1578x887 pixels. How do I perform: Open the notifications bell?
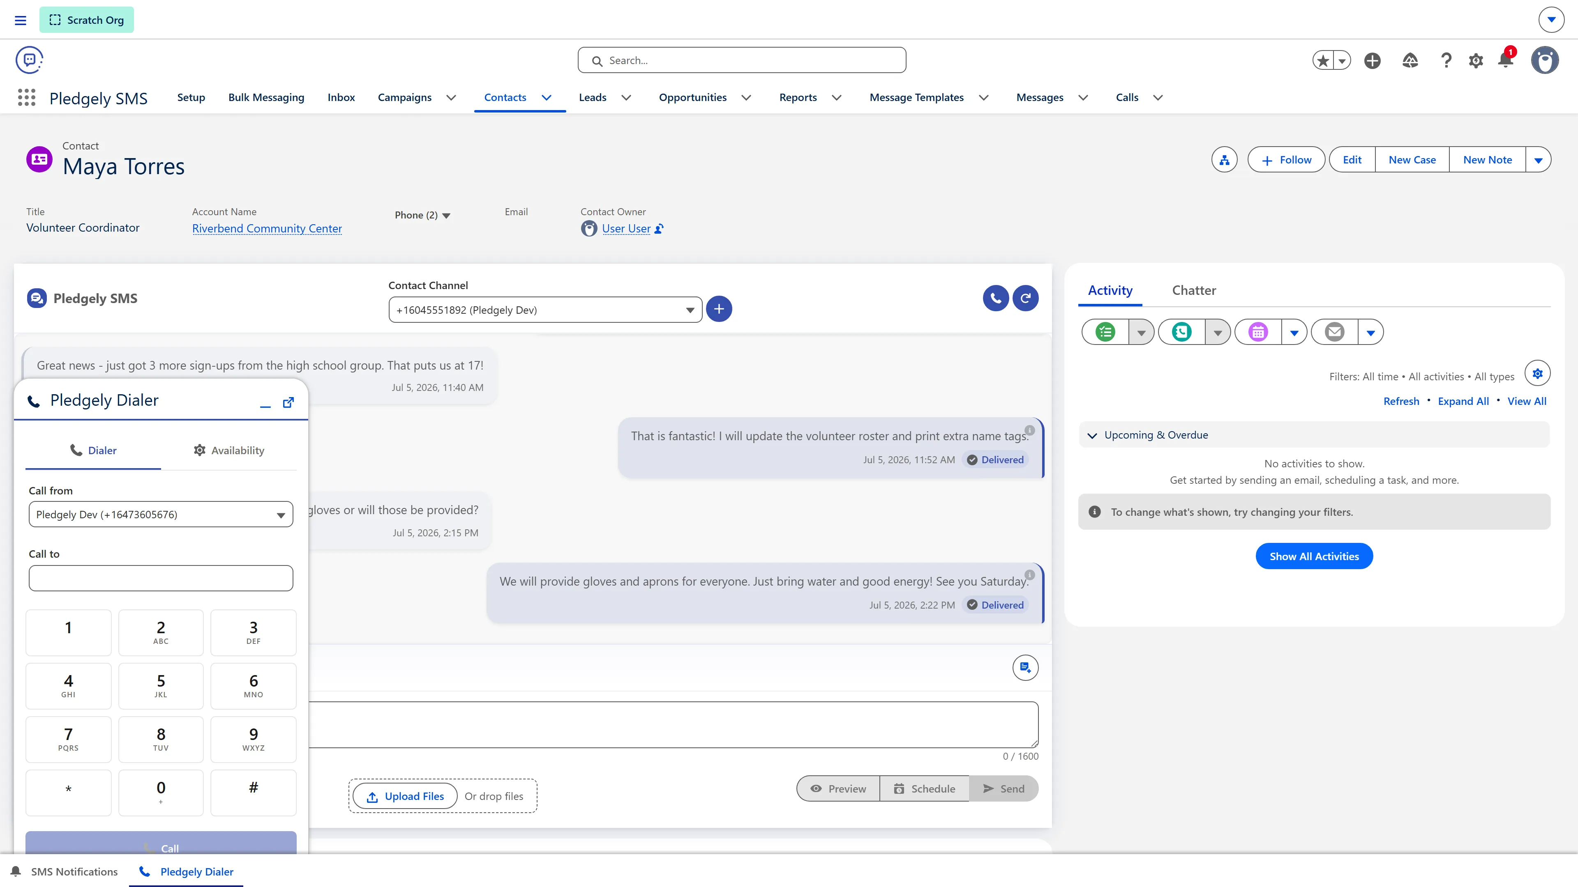click(1506, 61)
